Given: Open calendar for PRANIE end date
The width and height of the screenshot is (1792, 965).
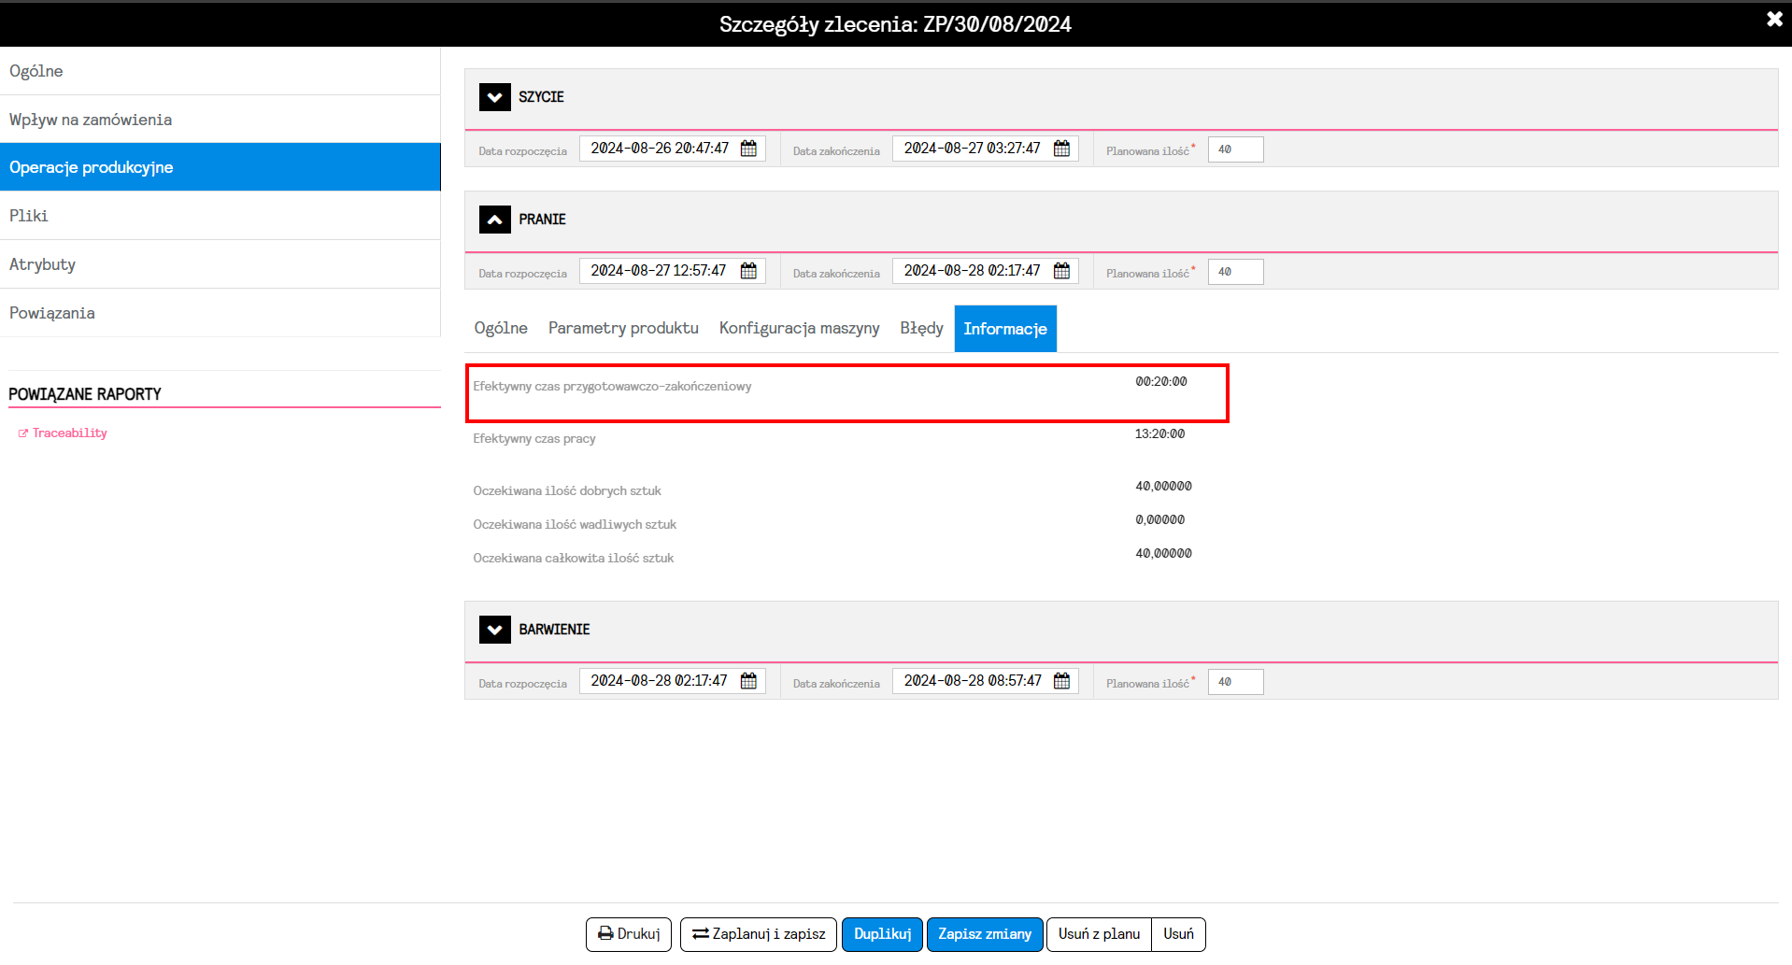Looking at the screenshot, I should click(x=1061, y=271).
